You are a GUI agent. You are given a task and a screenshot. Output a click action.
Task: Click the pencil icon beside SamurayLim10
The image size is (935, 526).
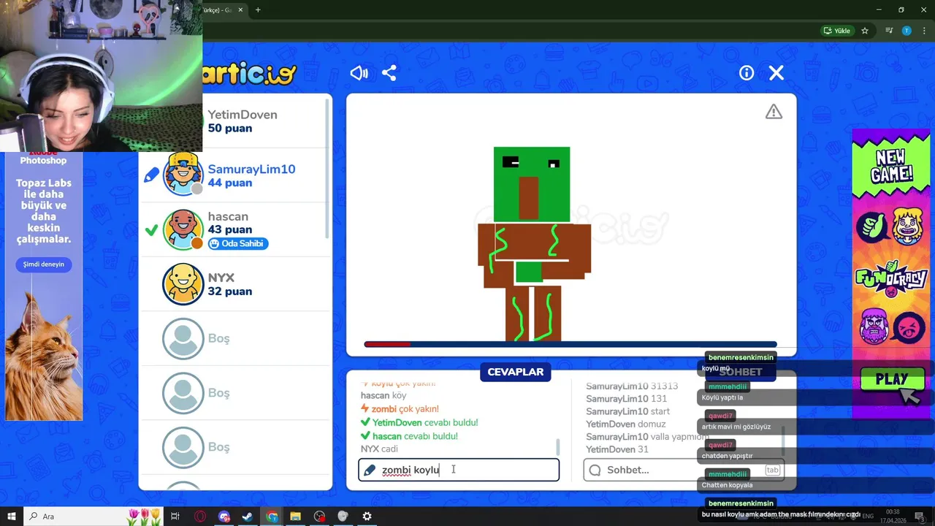tap(151, 175)
